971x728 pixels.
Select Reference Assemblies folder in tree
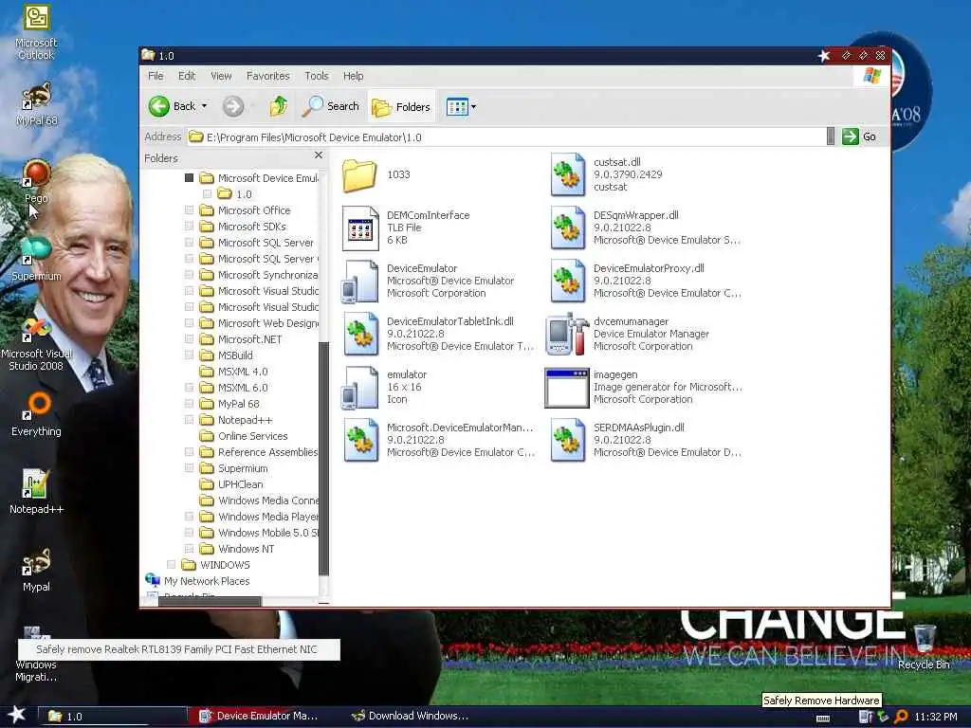point(259,452)
